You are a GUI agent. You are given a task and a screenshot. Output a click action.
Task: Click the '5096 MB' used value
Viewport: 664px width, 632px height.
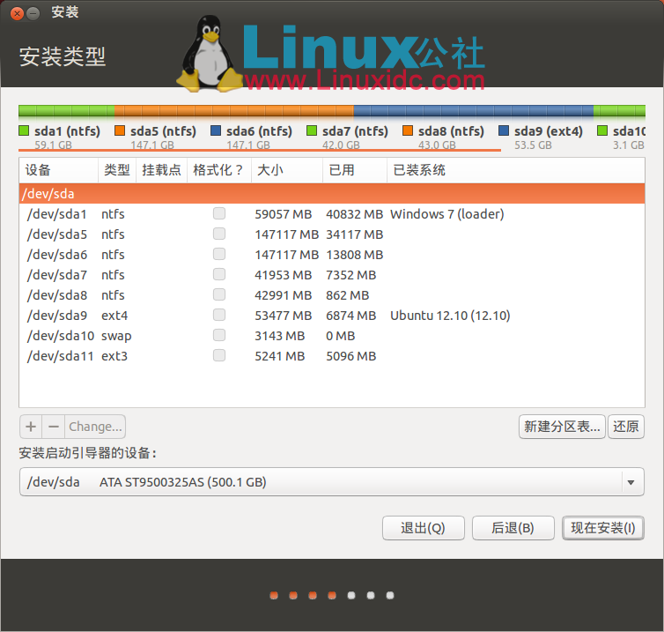tap(351, 356)
